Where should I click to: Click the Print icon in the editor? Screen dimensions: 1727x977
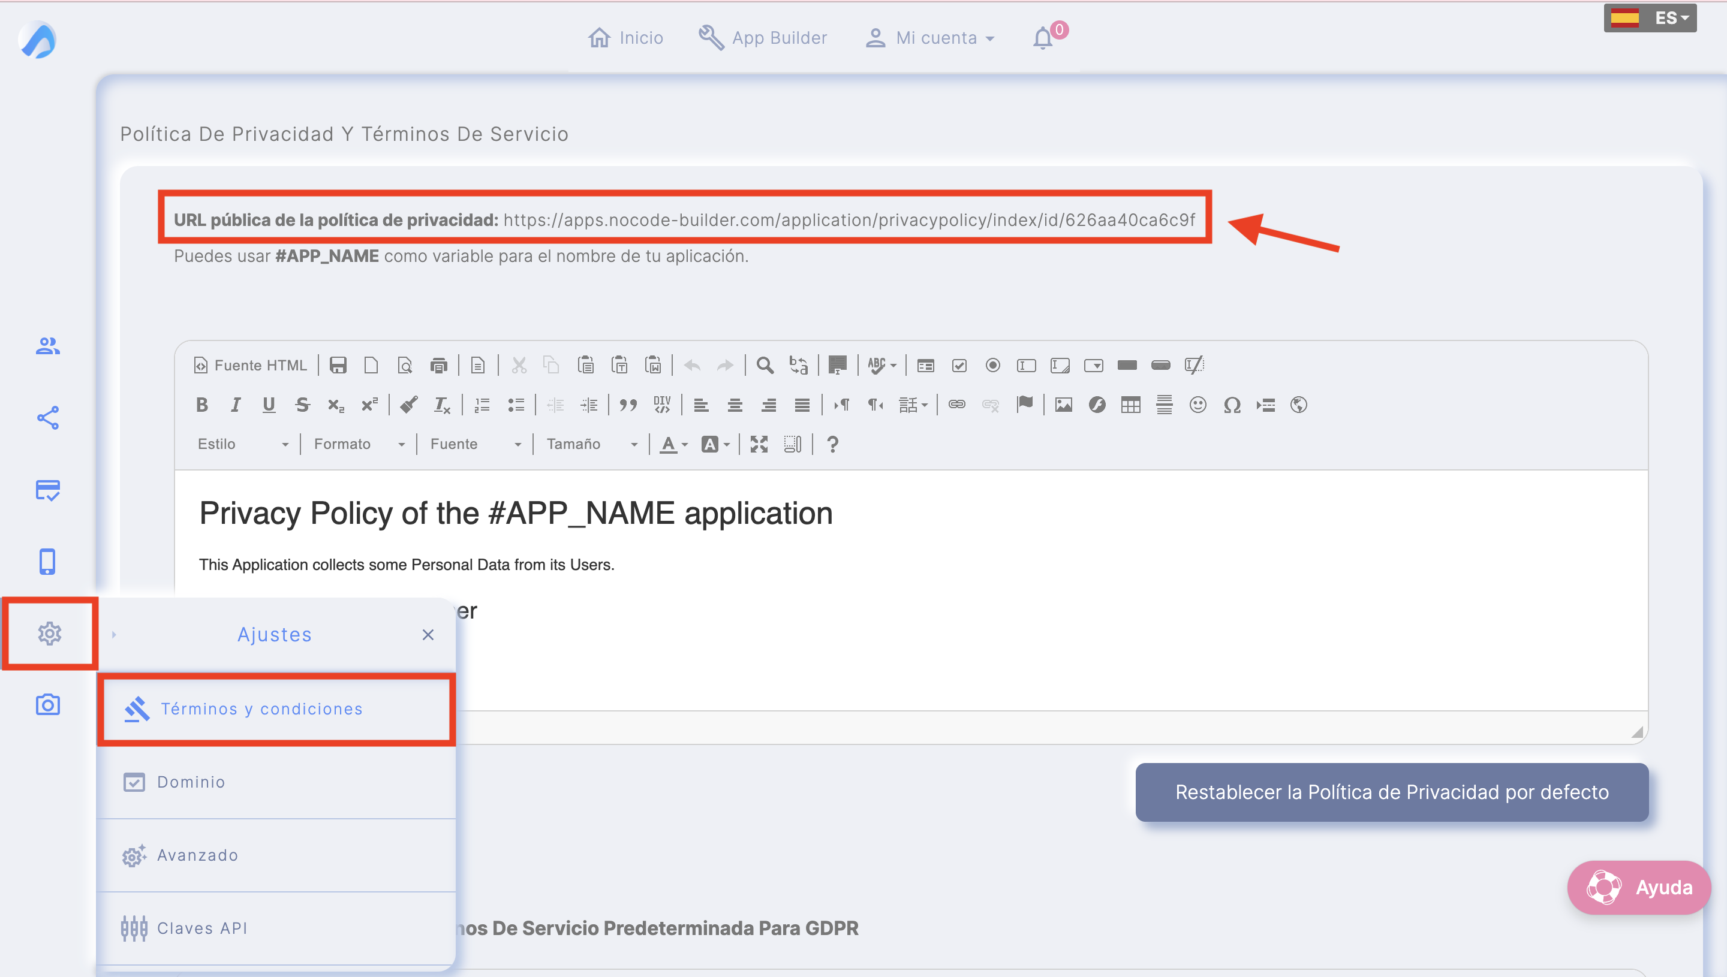coord(438,365)
